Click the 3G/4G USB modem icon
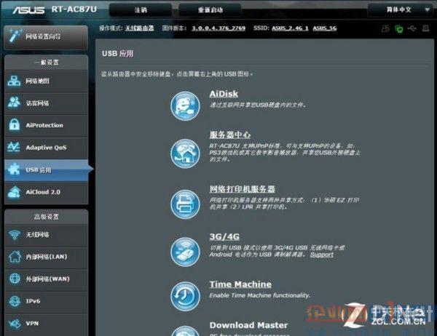Image resolution: width=437 pixels, height=336 pixels. (x=185, y=252)
